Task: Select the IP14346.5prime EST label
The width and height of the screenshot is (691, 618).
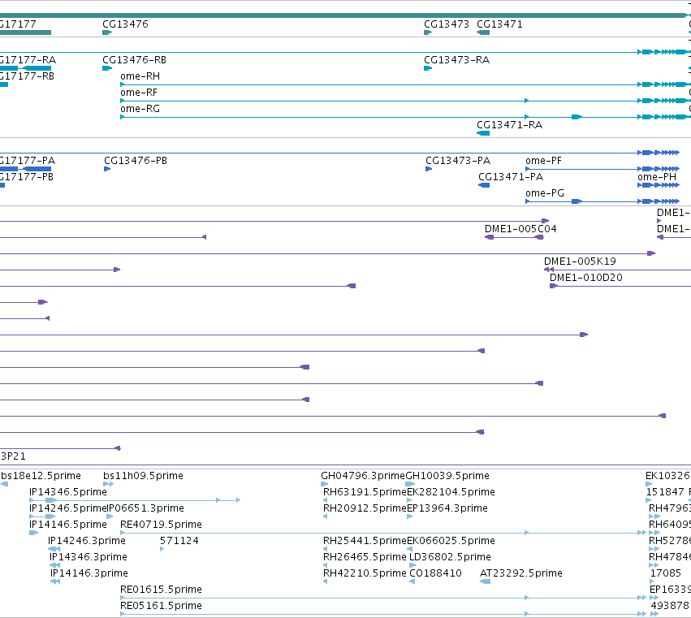Action: tap(68, 492)
